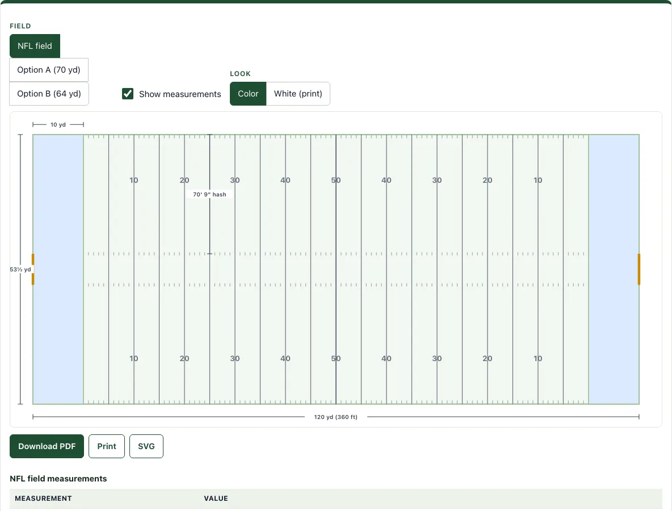Untick the Show measurements checkbox
Screen dimensions: 672x511
click(x=128, y=94)
